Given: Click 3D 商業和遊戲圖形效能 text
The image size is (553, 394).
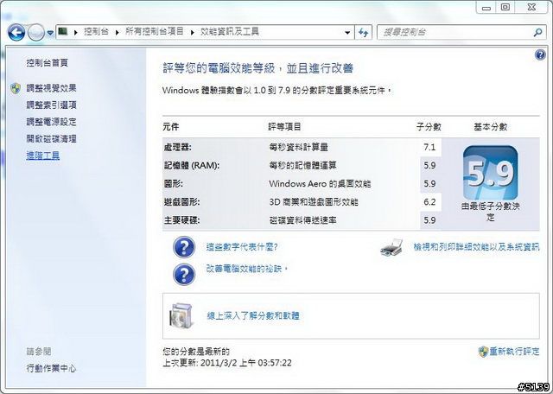Looking at the screenshot, I should [314, 202].
